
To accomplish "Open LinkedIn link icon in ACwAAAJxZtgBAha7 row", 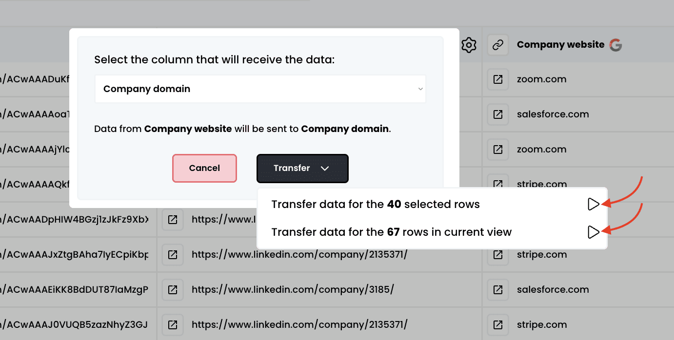I will tap(172, 255).
